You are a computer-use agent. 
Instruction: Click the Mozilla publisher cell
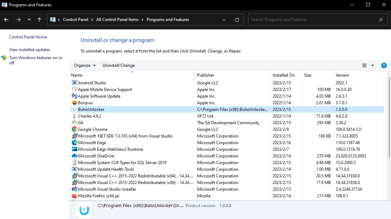point(204,196)
